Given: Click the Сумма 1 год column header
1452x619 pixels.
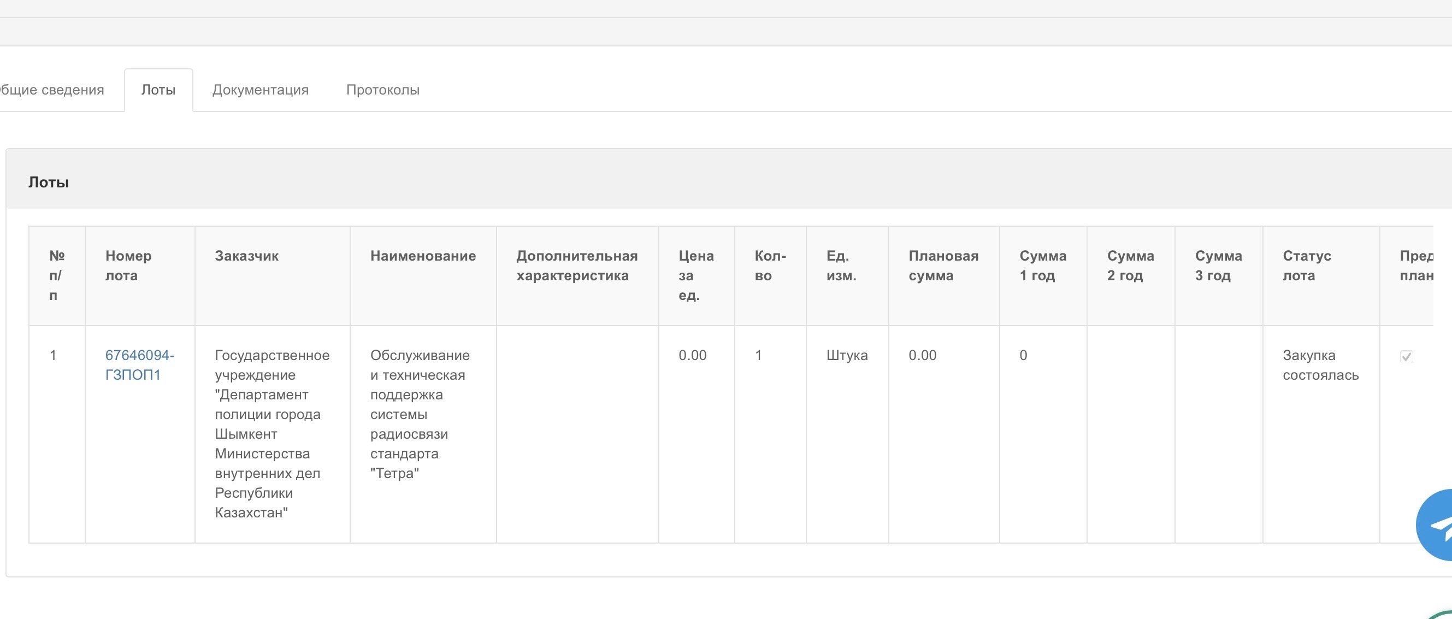Looking at the screenshot, I should click(x=1043, y=276).
